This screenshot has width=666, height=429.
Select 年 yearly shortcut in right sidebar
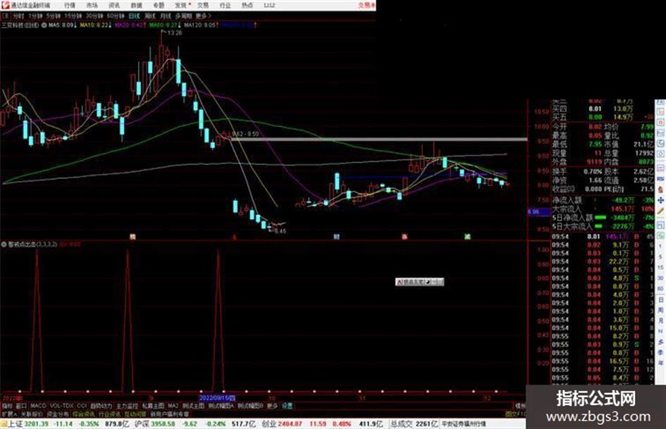click(x=660, y=363)
